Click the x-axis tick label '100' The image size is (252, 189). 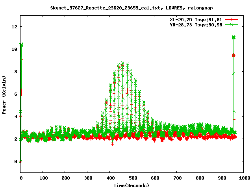43,178
